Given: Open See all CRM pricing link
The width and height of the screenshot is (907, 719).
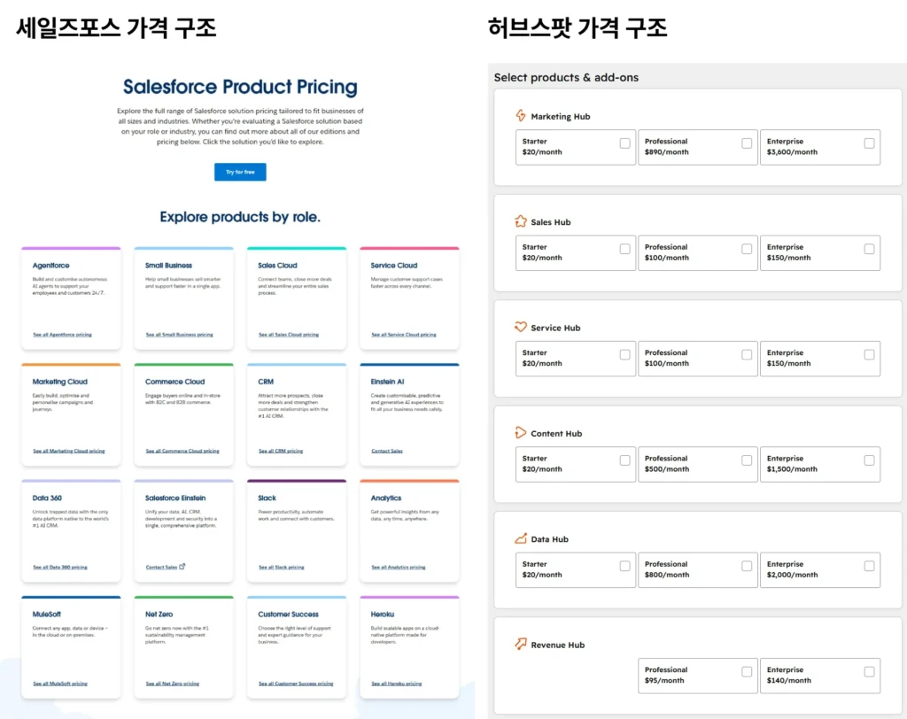Looking at the screenshot, I should point(281,451).
